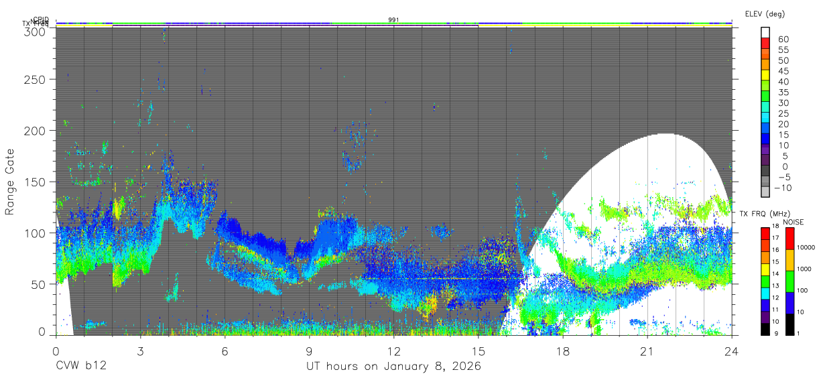The height and width of the screenshot is (380, 823).
Task: Click the cyan band of the TX FRQ bar
Action: 765,294
